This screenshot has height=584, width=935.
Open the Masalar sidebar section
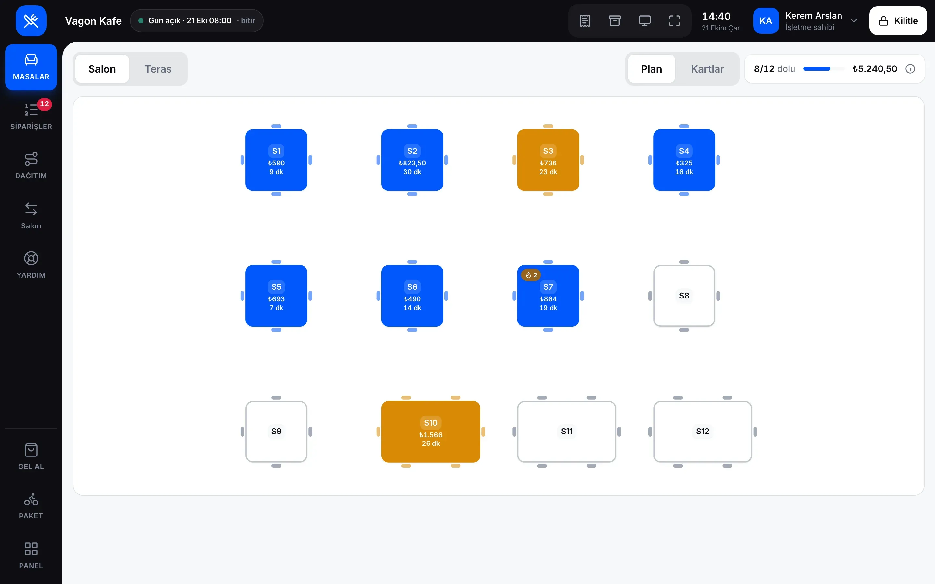pos(31,67)
